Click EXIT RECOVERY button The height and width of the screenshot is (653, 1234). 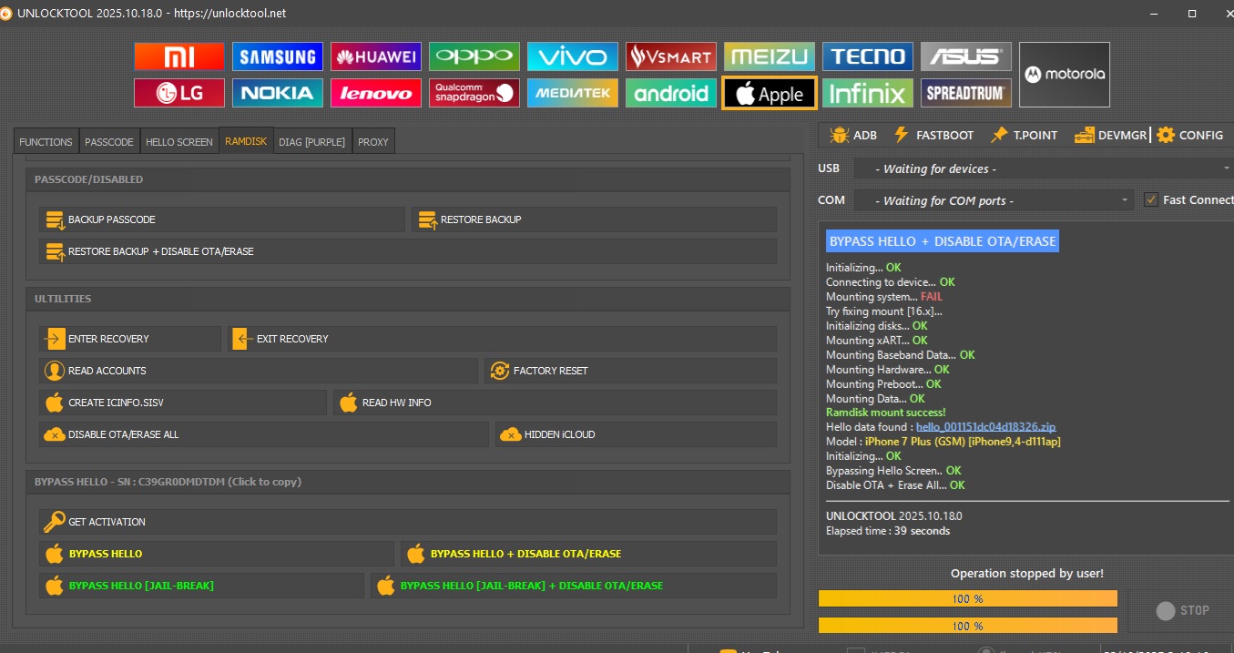pos(503,339)
